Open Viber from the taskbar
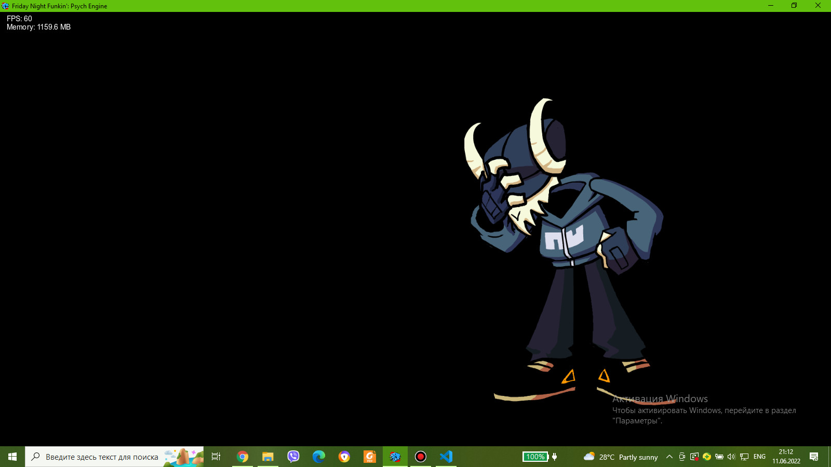This screenshot has width=831, height=467. (x=293, y=457)
